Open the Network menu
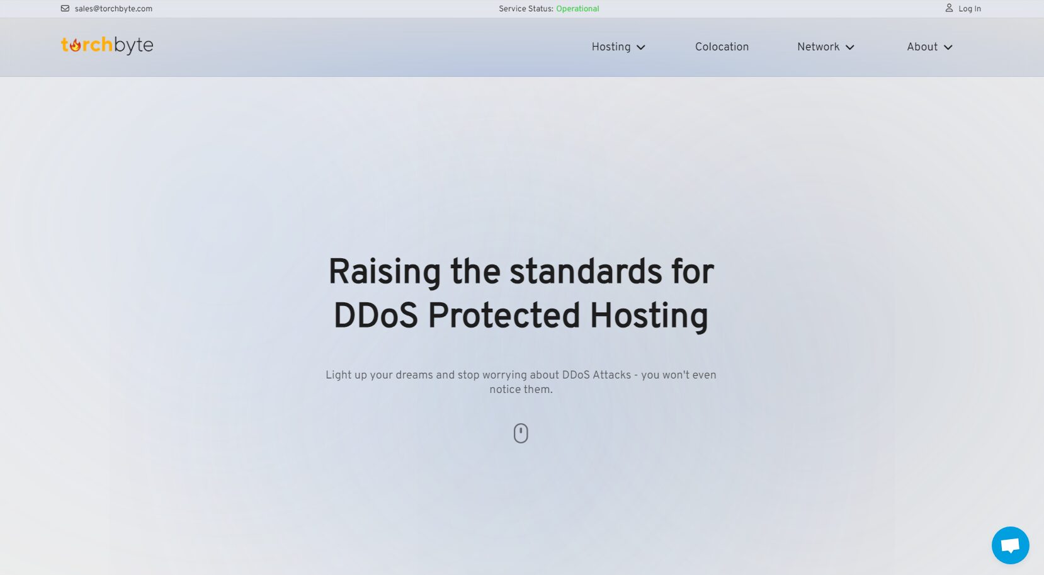The height and width of the screenshot is (575, 1044). [818, 47]
